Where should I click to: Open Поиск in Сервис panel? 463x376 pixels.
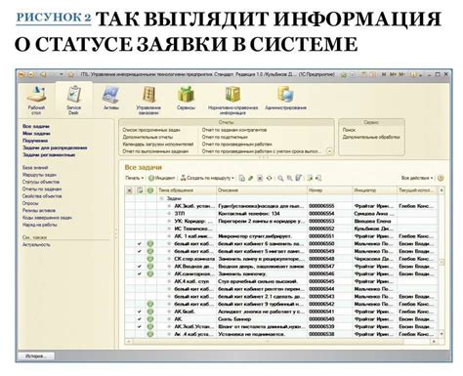pos(349,130)
